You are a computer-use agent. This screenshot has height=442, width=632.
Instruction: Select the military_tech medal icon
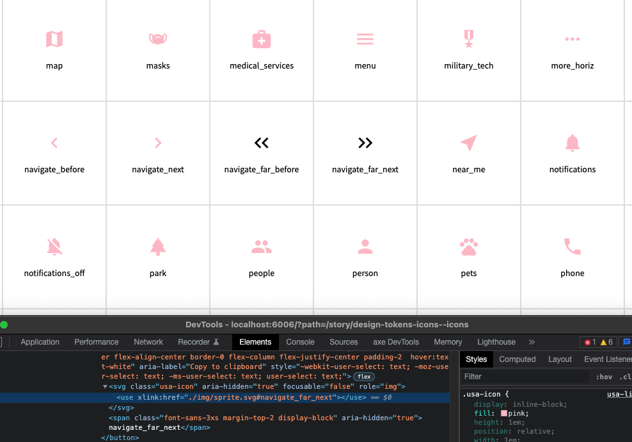coord(469,39)
